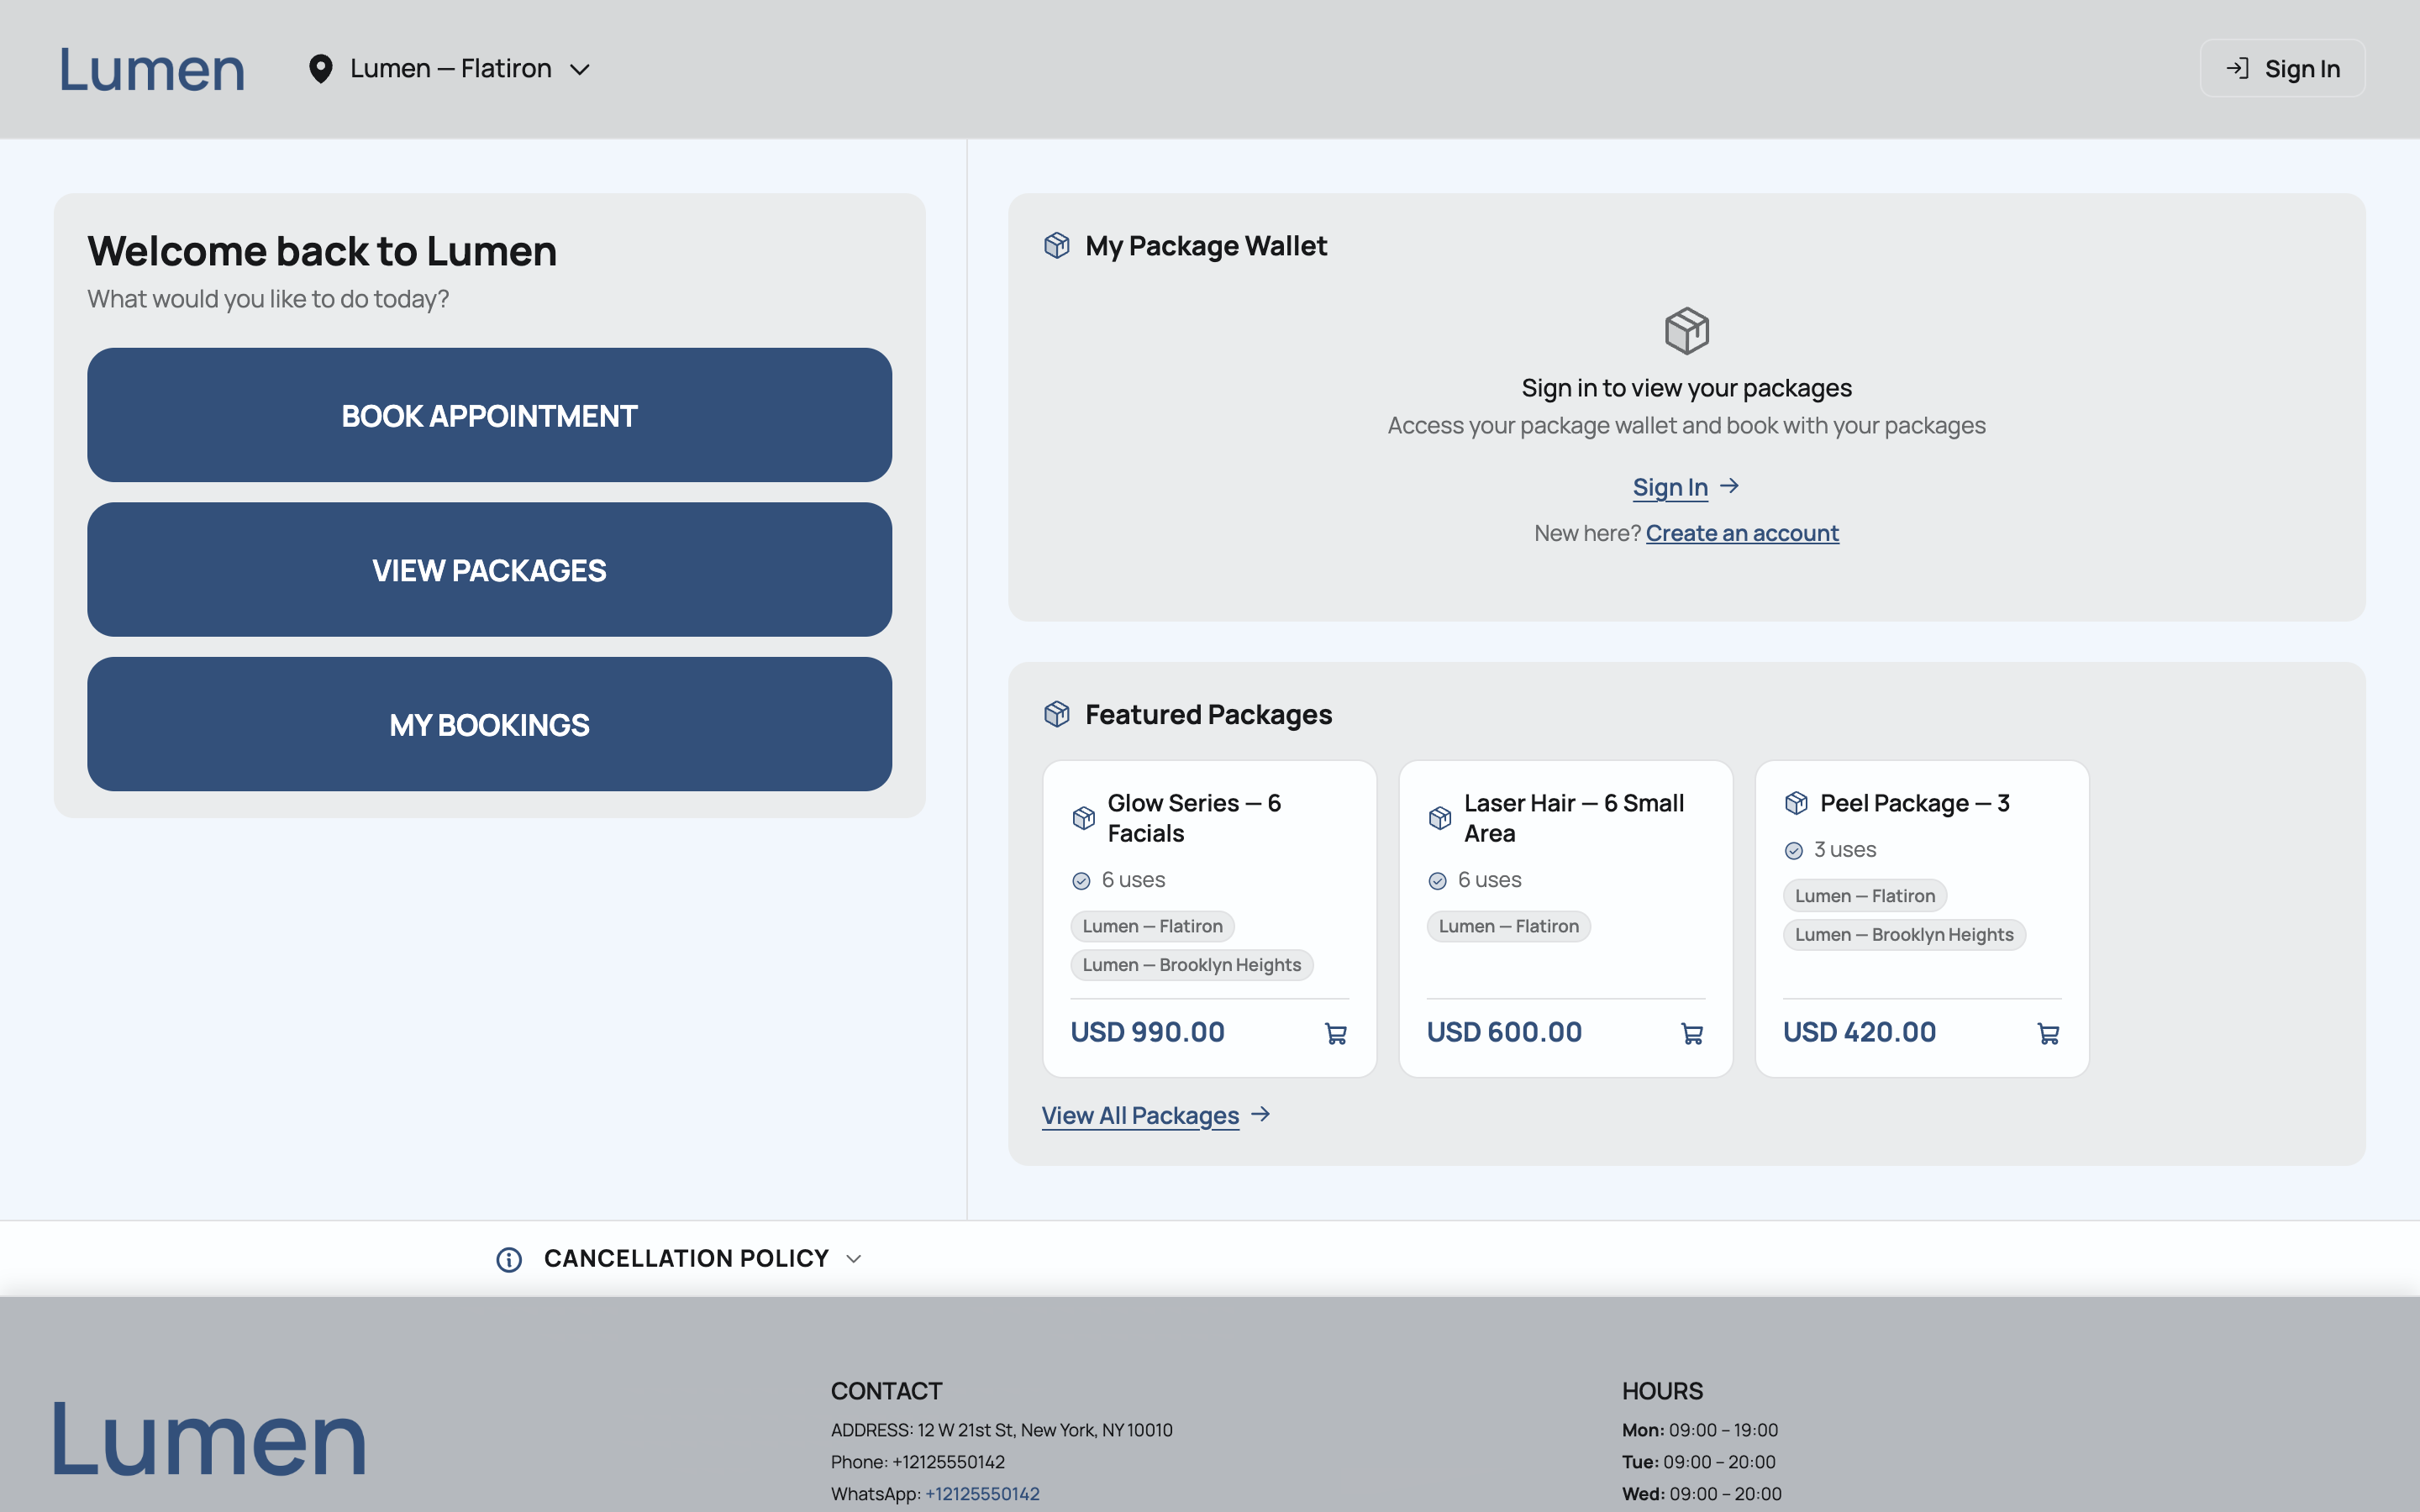Click the Phone: +12125550142 text

coord(917,1461)
